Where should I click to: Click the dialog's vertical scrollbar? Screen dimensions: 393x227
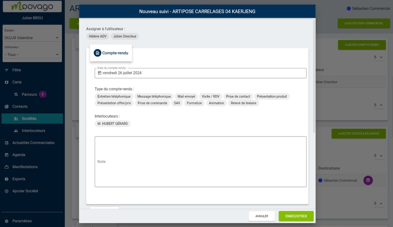pos(314,76)
